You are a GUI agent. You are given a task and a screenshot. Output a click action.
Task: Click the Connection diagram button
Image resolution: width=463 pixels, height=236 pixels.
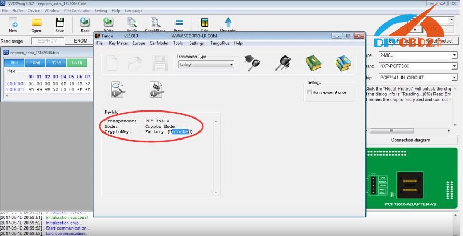tap(410, 140)
